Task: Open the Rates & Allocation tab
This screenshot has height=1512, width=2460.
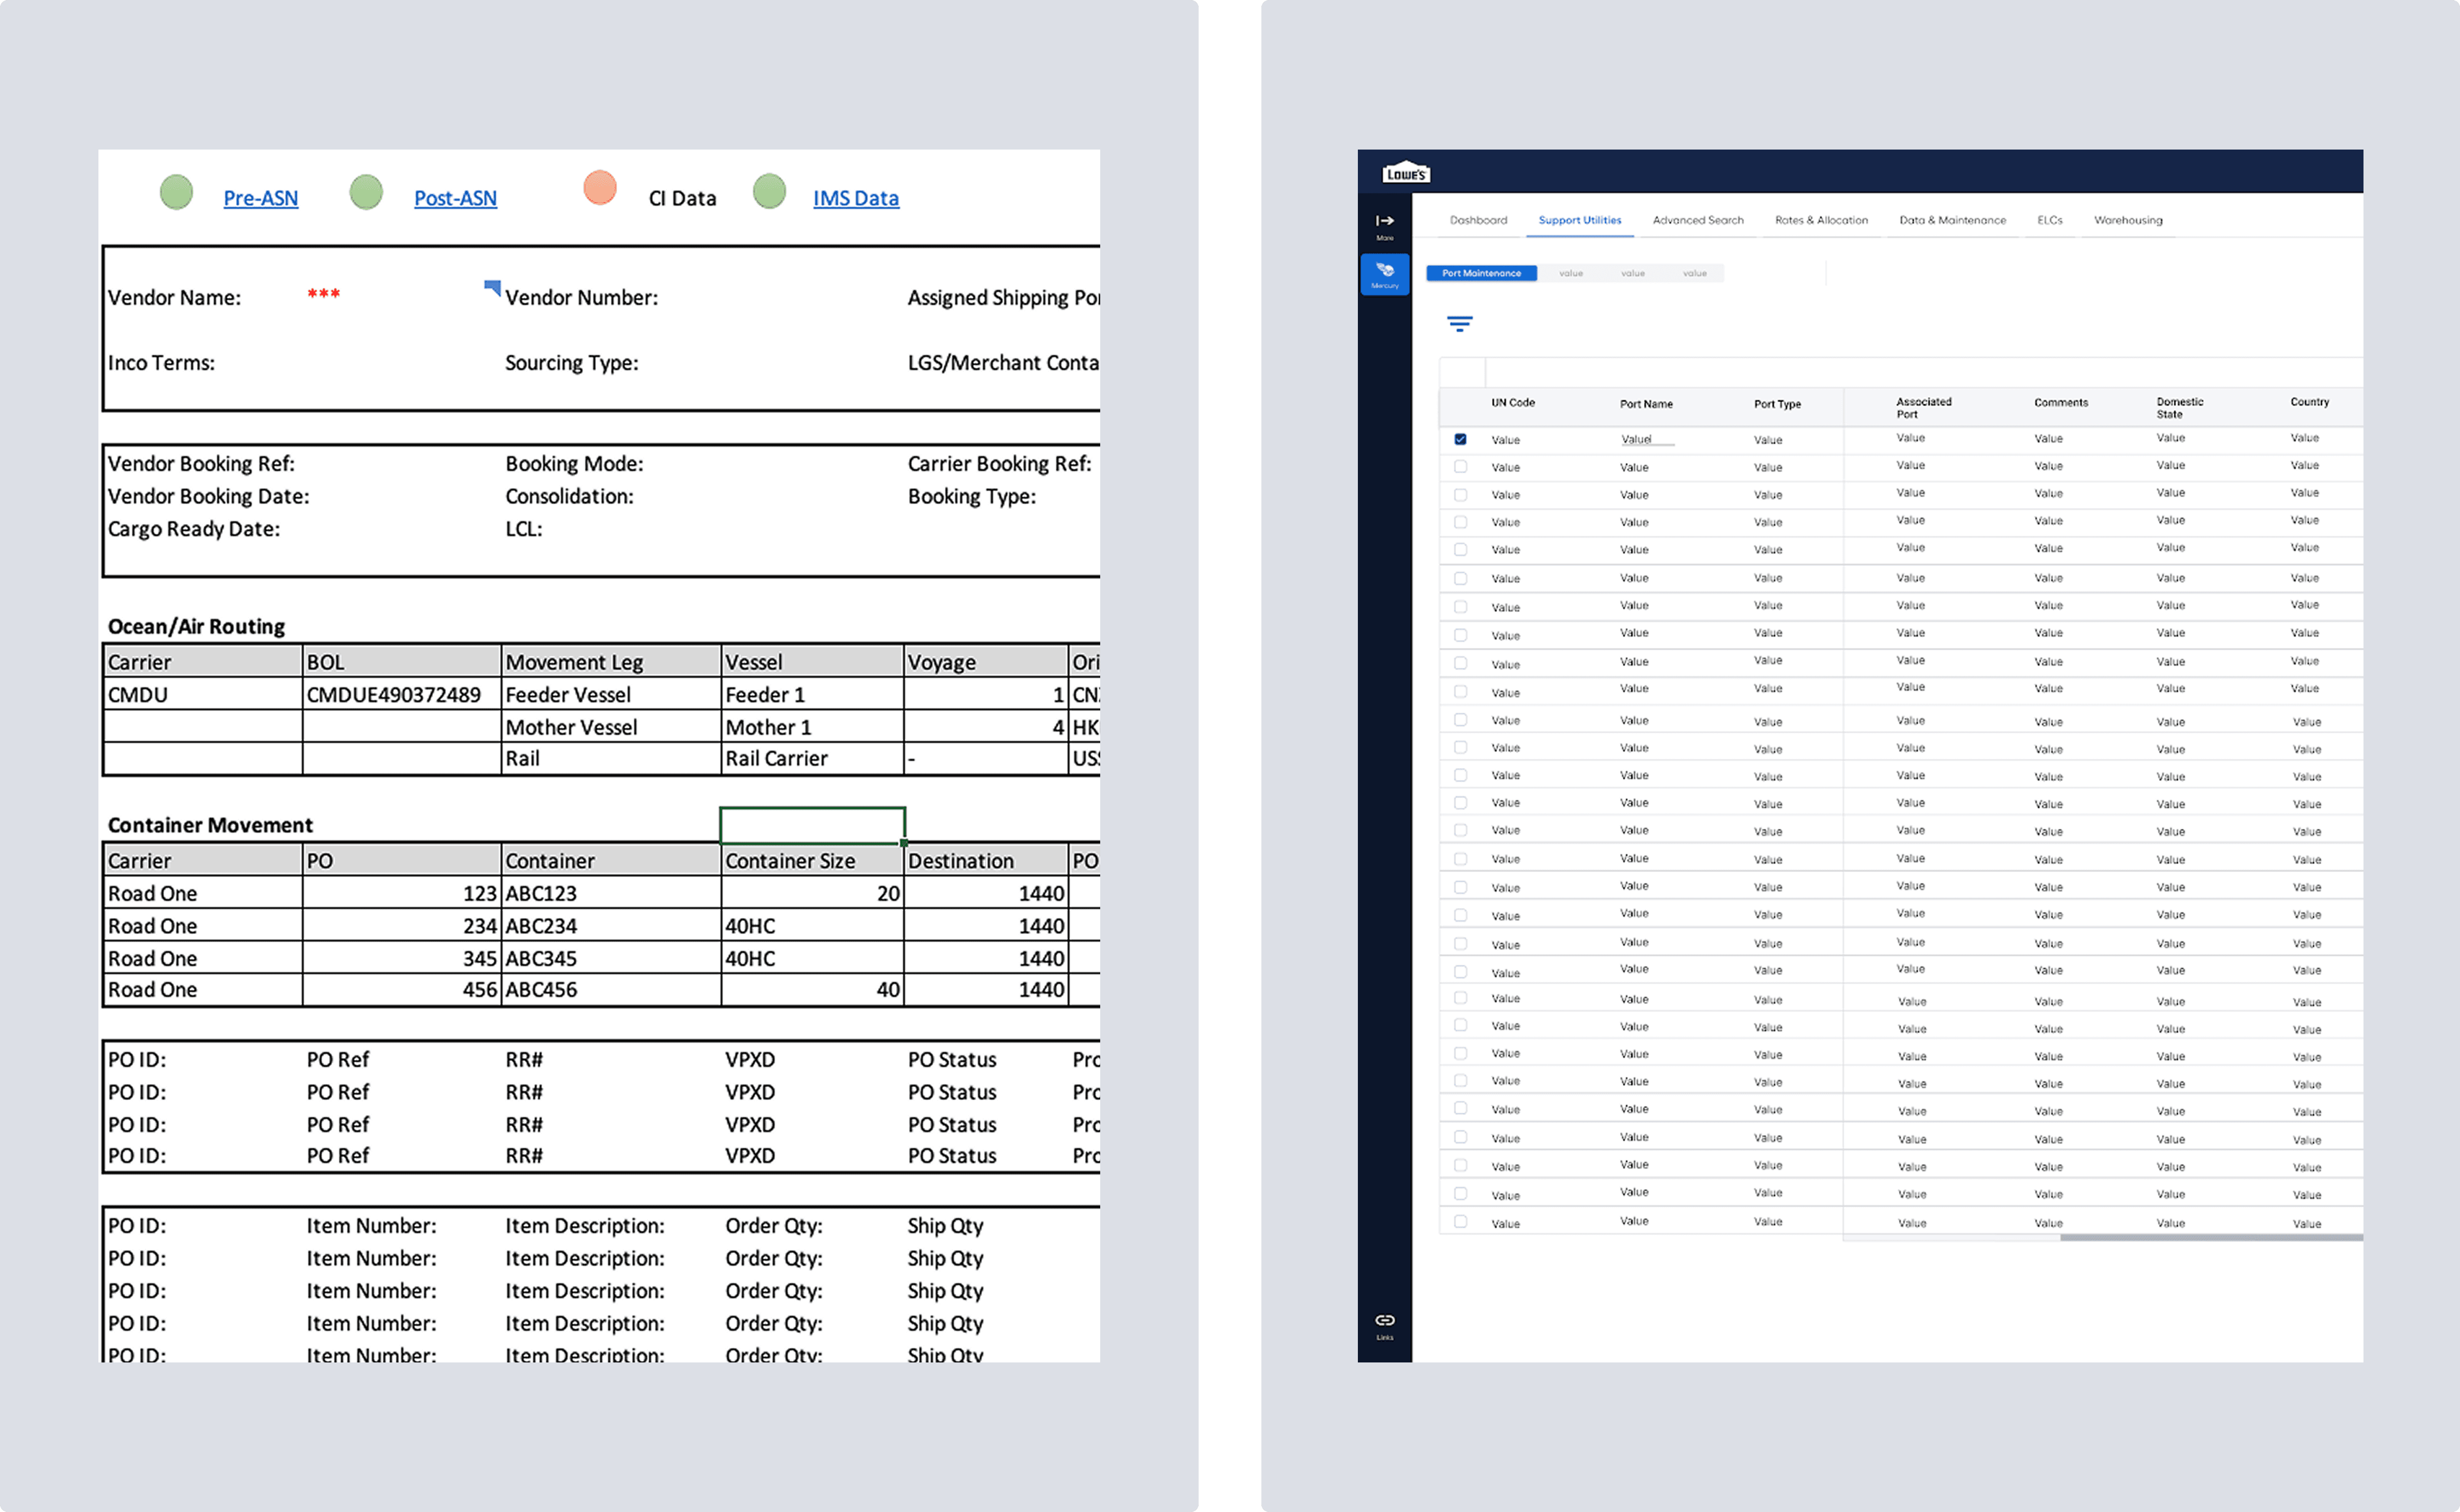Action: (1820, 220)
